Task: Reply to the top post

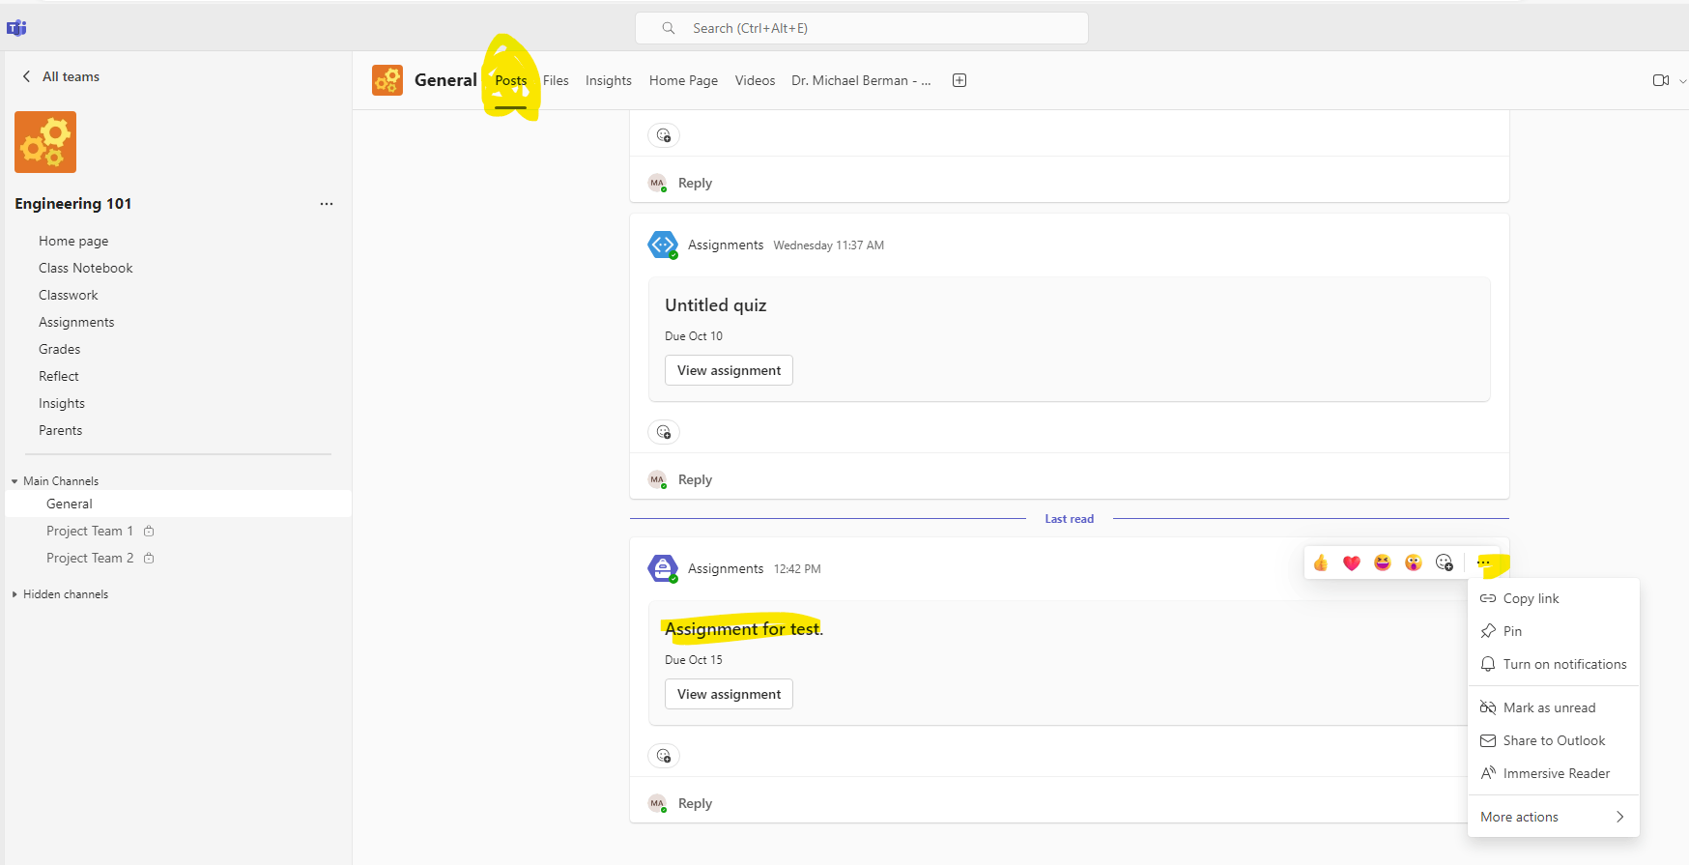Action: 695,183
